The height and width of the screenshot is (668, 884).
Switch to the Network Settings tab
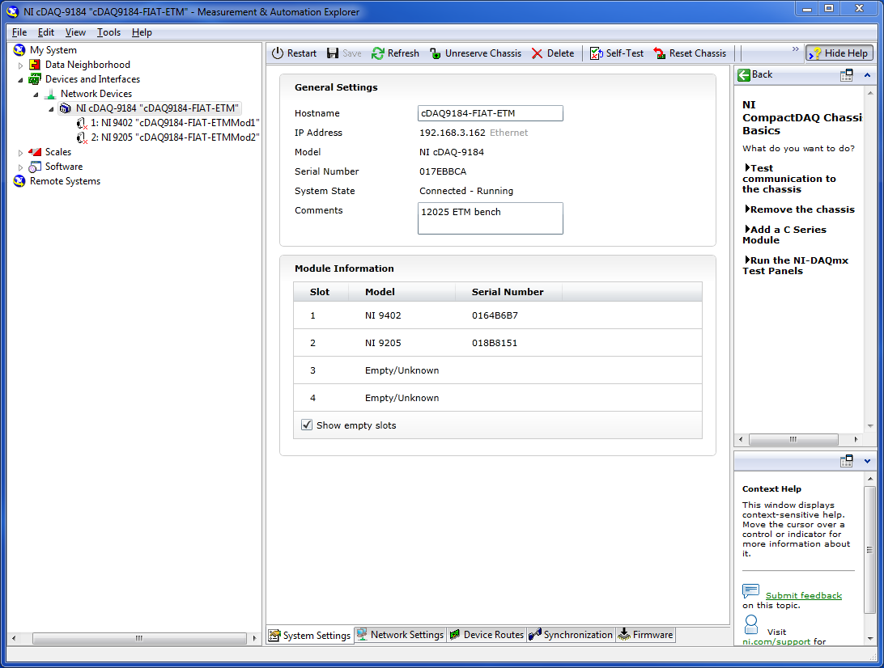click(x=400, y=635)
